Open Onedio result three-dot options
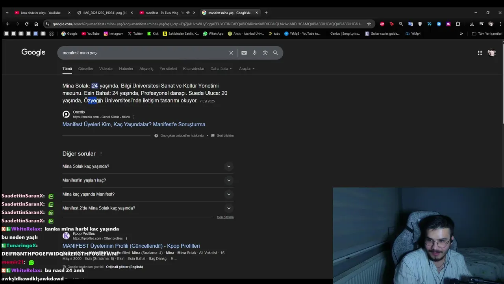This screenshot has height=284, width=504. tap(134, 117)
